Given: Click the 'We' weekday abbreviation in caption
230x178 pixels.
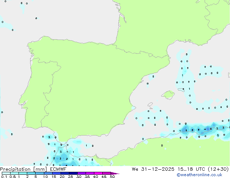Looking at the screenshot, I should tap(135, 169).
